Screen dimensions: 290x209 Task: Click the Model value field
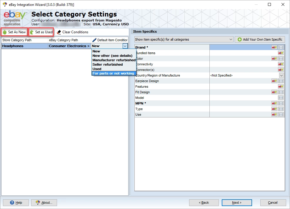point(244,98)
